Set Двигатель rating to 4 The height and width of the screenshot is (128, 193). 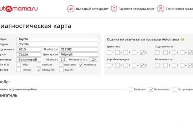pos(134,53)
